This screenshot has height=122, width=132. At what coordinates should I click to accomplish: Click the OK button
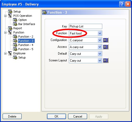point(56,116)
